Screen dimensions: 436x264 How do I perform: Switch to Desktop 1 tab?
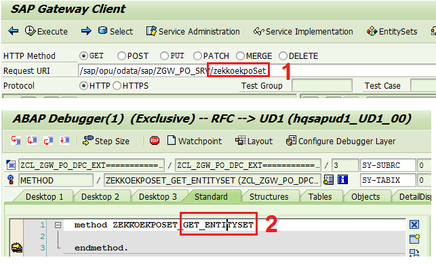click(45, 196)
